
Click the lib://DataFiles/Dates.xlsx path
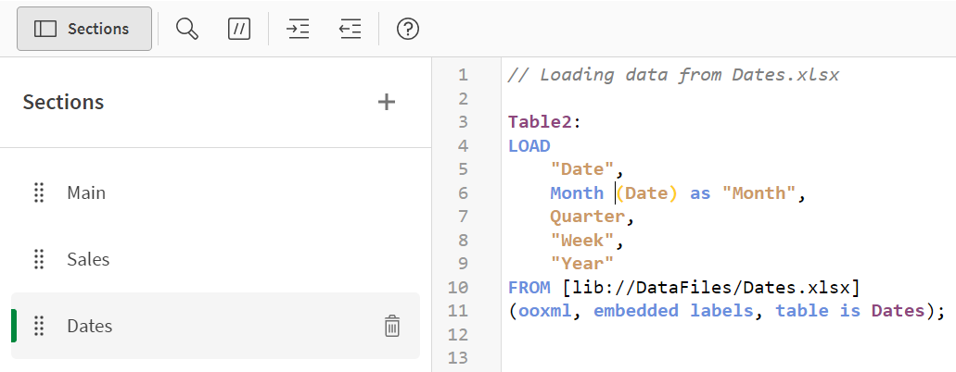[x=711, y=287]
